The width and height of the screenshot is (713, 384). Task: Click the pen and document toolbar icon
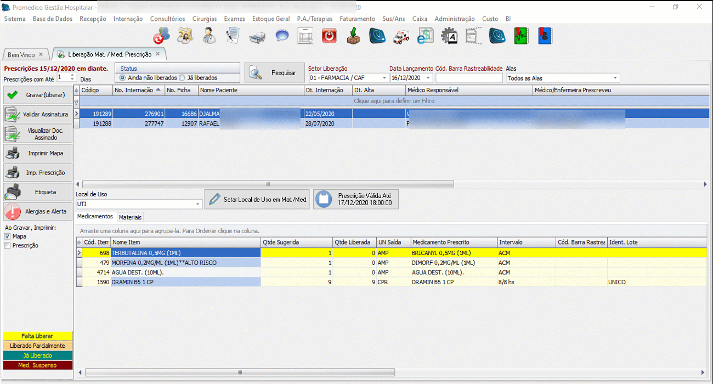point(233,36)
